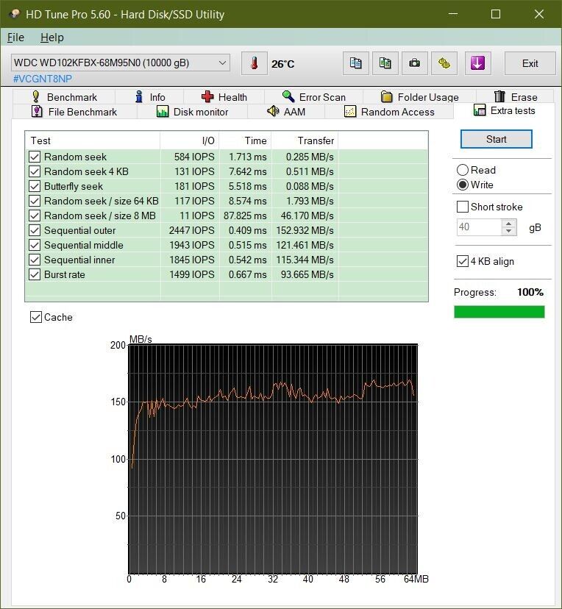Click the transfer rate graph

273,459
